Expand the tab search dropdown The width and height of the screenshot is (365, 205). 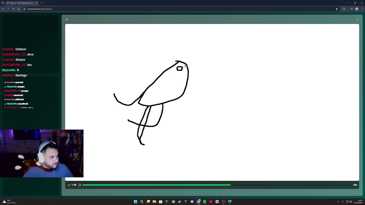(3, 3)
